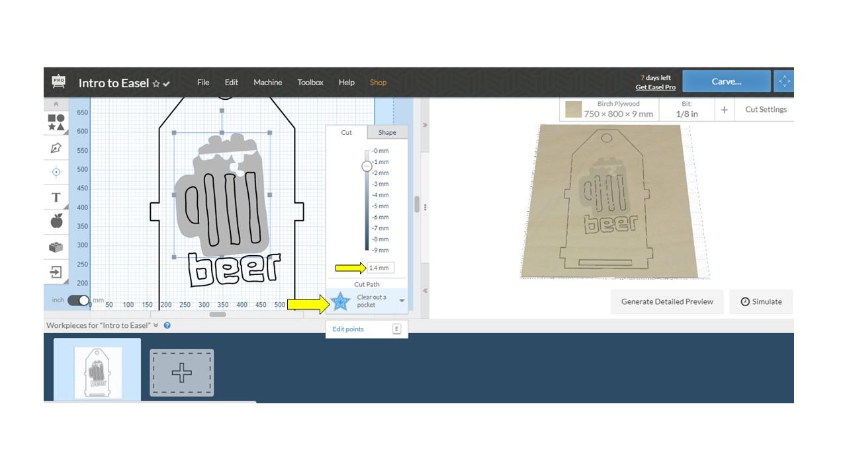The image size is (847, 476).
Task: Open the Apps brick tool
Action: (56, 247)
